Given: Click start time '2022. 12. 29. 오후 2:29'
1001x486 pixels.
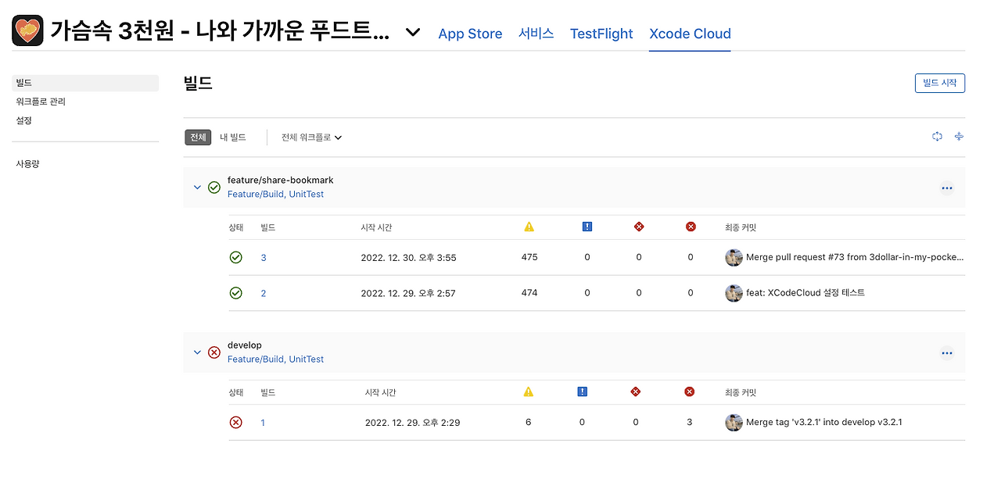Looking at the screenshot, I should tap(412, 423).
